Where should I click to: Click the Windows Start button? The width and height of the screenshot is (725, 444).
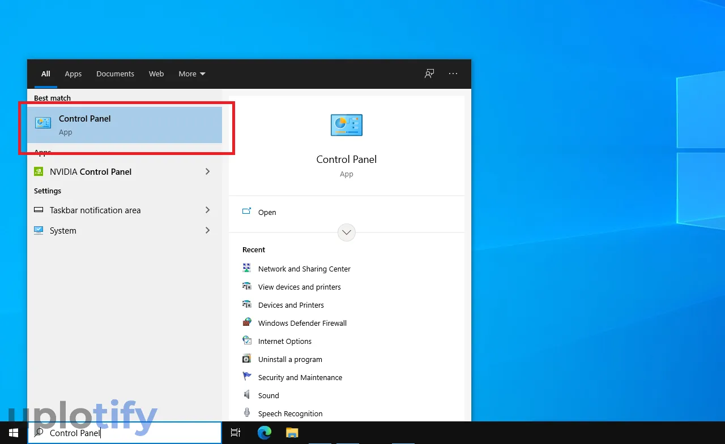(14, 433)
